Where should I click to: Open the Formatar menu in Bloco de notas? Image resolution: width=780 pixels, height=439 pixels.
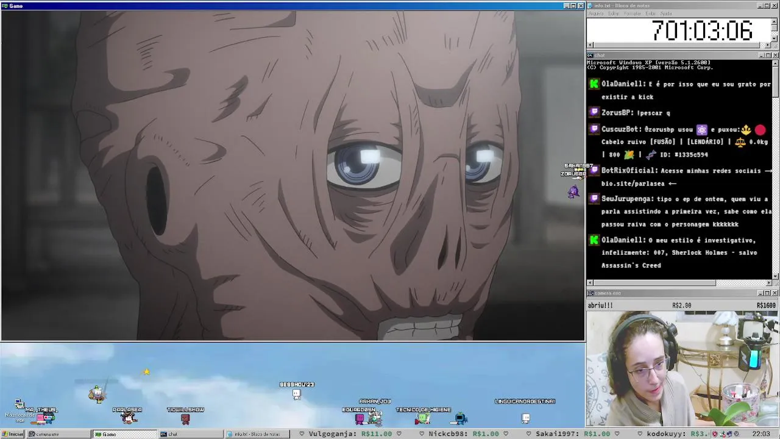pyautogui.click(x=633, y=13)
